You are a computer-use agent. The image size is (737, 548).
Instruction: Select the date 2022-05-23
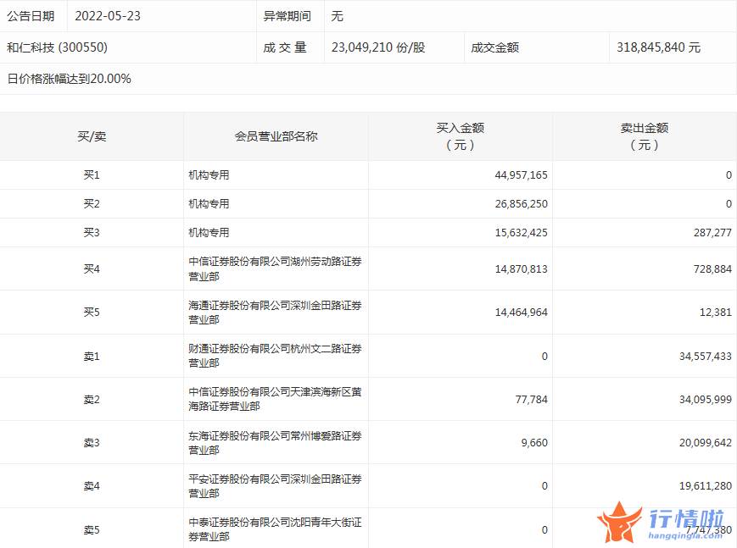tap(108, 16)
